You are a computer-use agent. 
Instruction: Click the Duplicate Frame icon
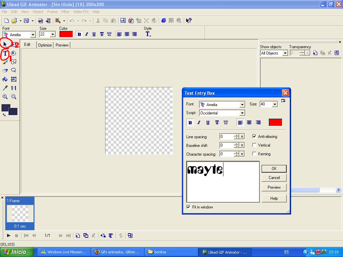tap(86, 236)
